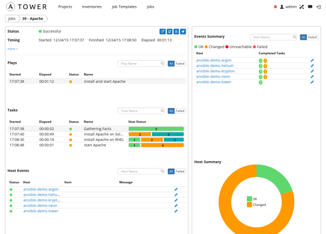Click the relaunch job rocket icon
Image resolution: width=326 pixels, height=234 pixels.
183,32
